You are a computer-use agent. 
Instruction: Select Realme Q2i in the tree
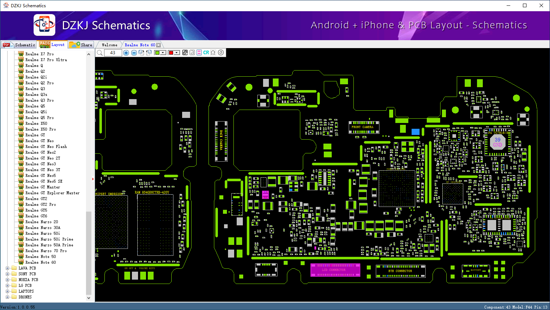pyautogui.click(x=36, y=77)
